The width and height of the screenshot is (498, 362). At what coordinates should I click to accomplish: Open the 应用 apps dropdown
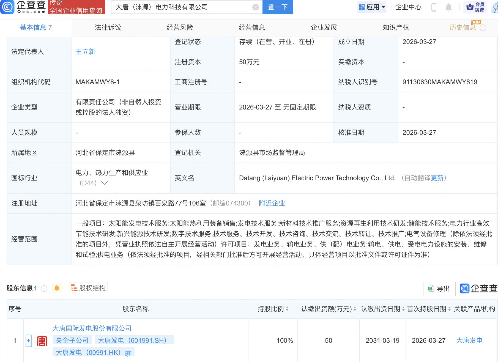click(x=371, y=7)
